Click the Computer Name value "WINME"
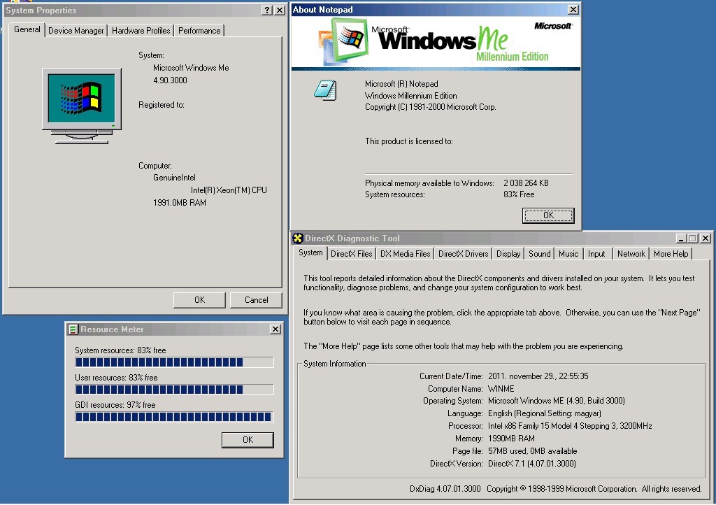Screen dimensions: 716x505 501,389
